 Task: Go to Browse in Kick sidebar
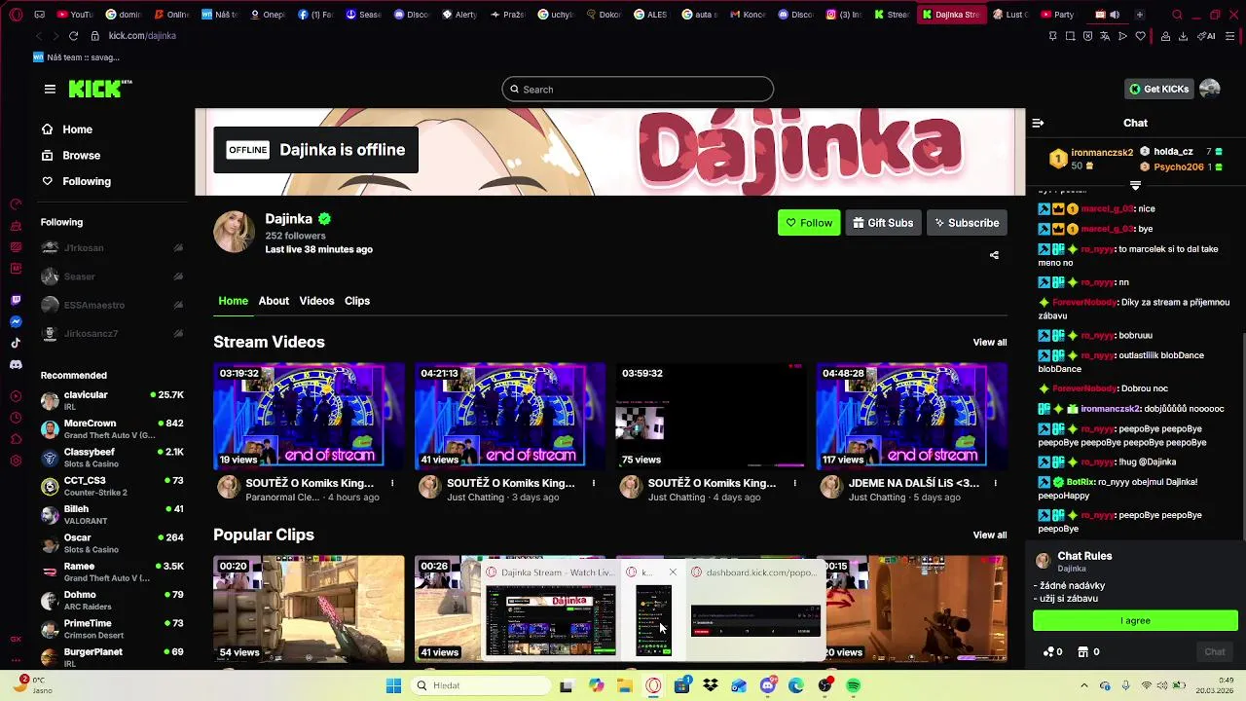click(x=71, y=156)
